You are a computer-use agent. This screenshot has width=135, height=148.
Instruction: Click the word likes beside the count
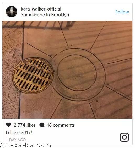[x=31, y=125]
